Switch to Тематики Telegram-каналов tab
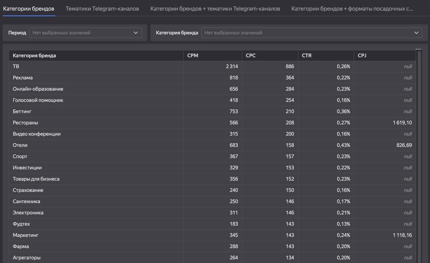This screenshot has width=430, height=263. pos(102,8)
